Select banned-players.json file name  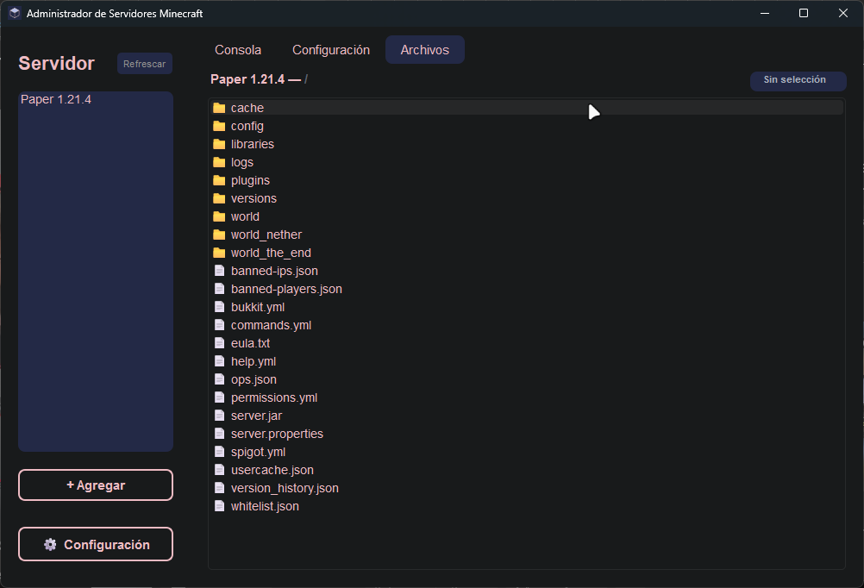click(286, 290)
